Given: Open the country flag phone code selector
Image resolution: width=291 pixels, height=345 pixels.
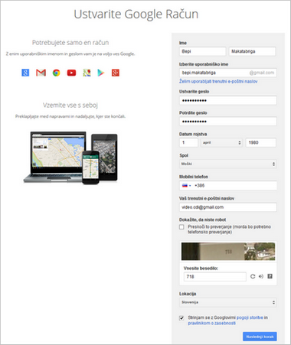Looking at the screenshot, I should (187, 186).
